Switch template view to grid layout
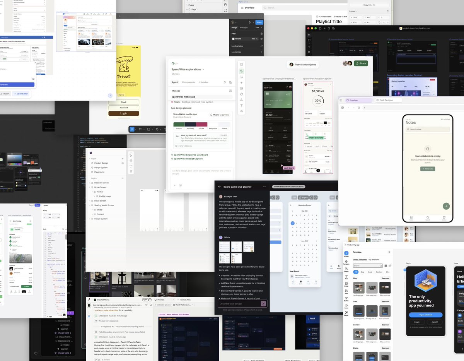 tap(390, 265)
